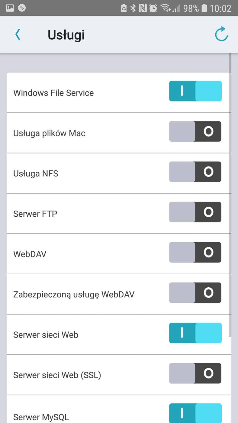Enable Serwer sieci Web (SSL) switch

[195, 373]
